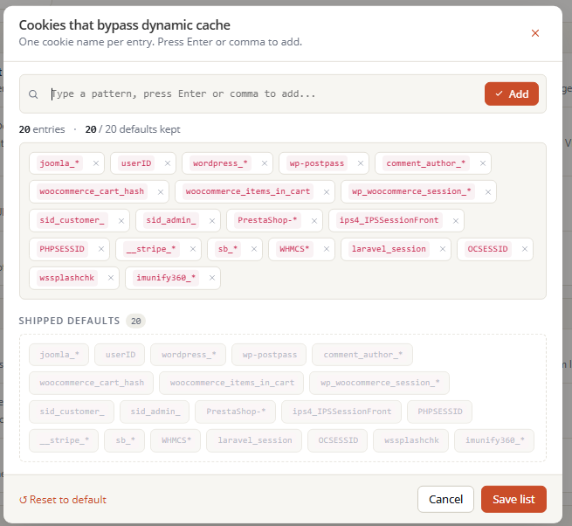Screen dimensions: 572x526
Task: Remove the sid_customer_ entry
Action: click(121, 221)
